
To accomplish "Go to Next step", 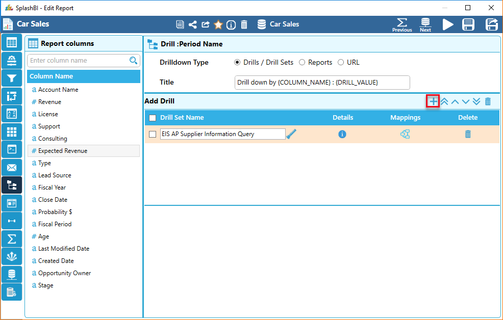I will click(x=425, y=25).
